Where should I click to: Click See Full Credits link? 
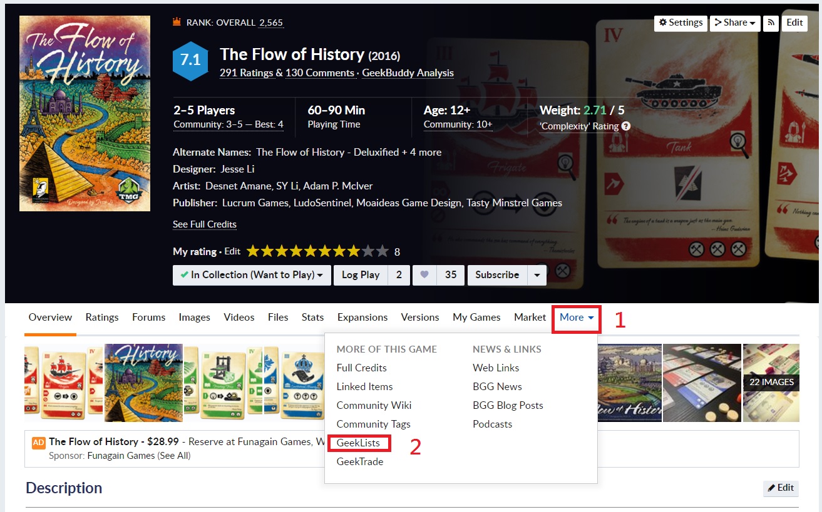pos(205,224)
